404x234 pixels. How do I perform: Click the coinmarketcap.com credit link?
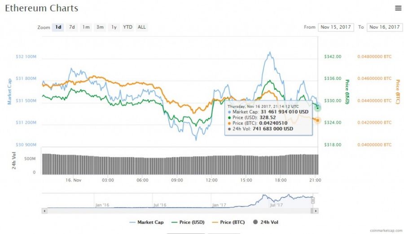click(386, 231)
